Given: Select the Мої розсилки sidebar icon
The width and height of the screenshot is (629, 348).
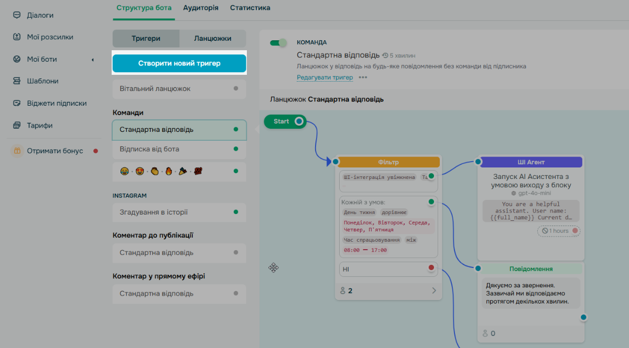Looking at the screenshot, I should (x=16, y=37).
